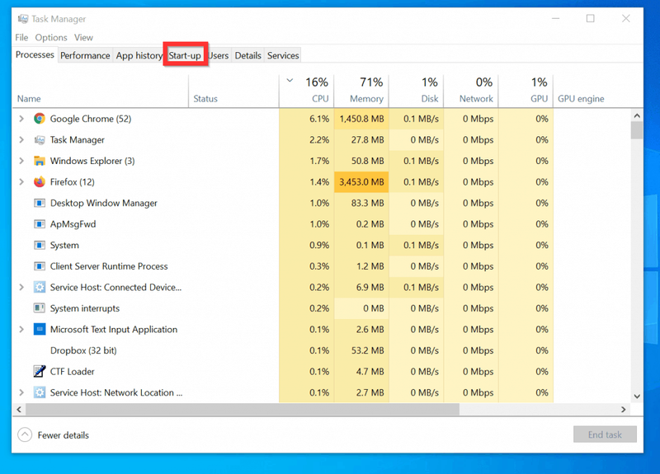Open the File menu
Image resolution: width=660 pixels, height=474 pixels.
(x=21, y=37)
